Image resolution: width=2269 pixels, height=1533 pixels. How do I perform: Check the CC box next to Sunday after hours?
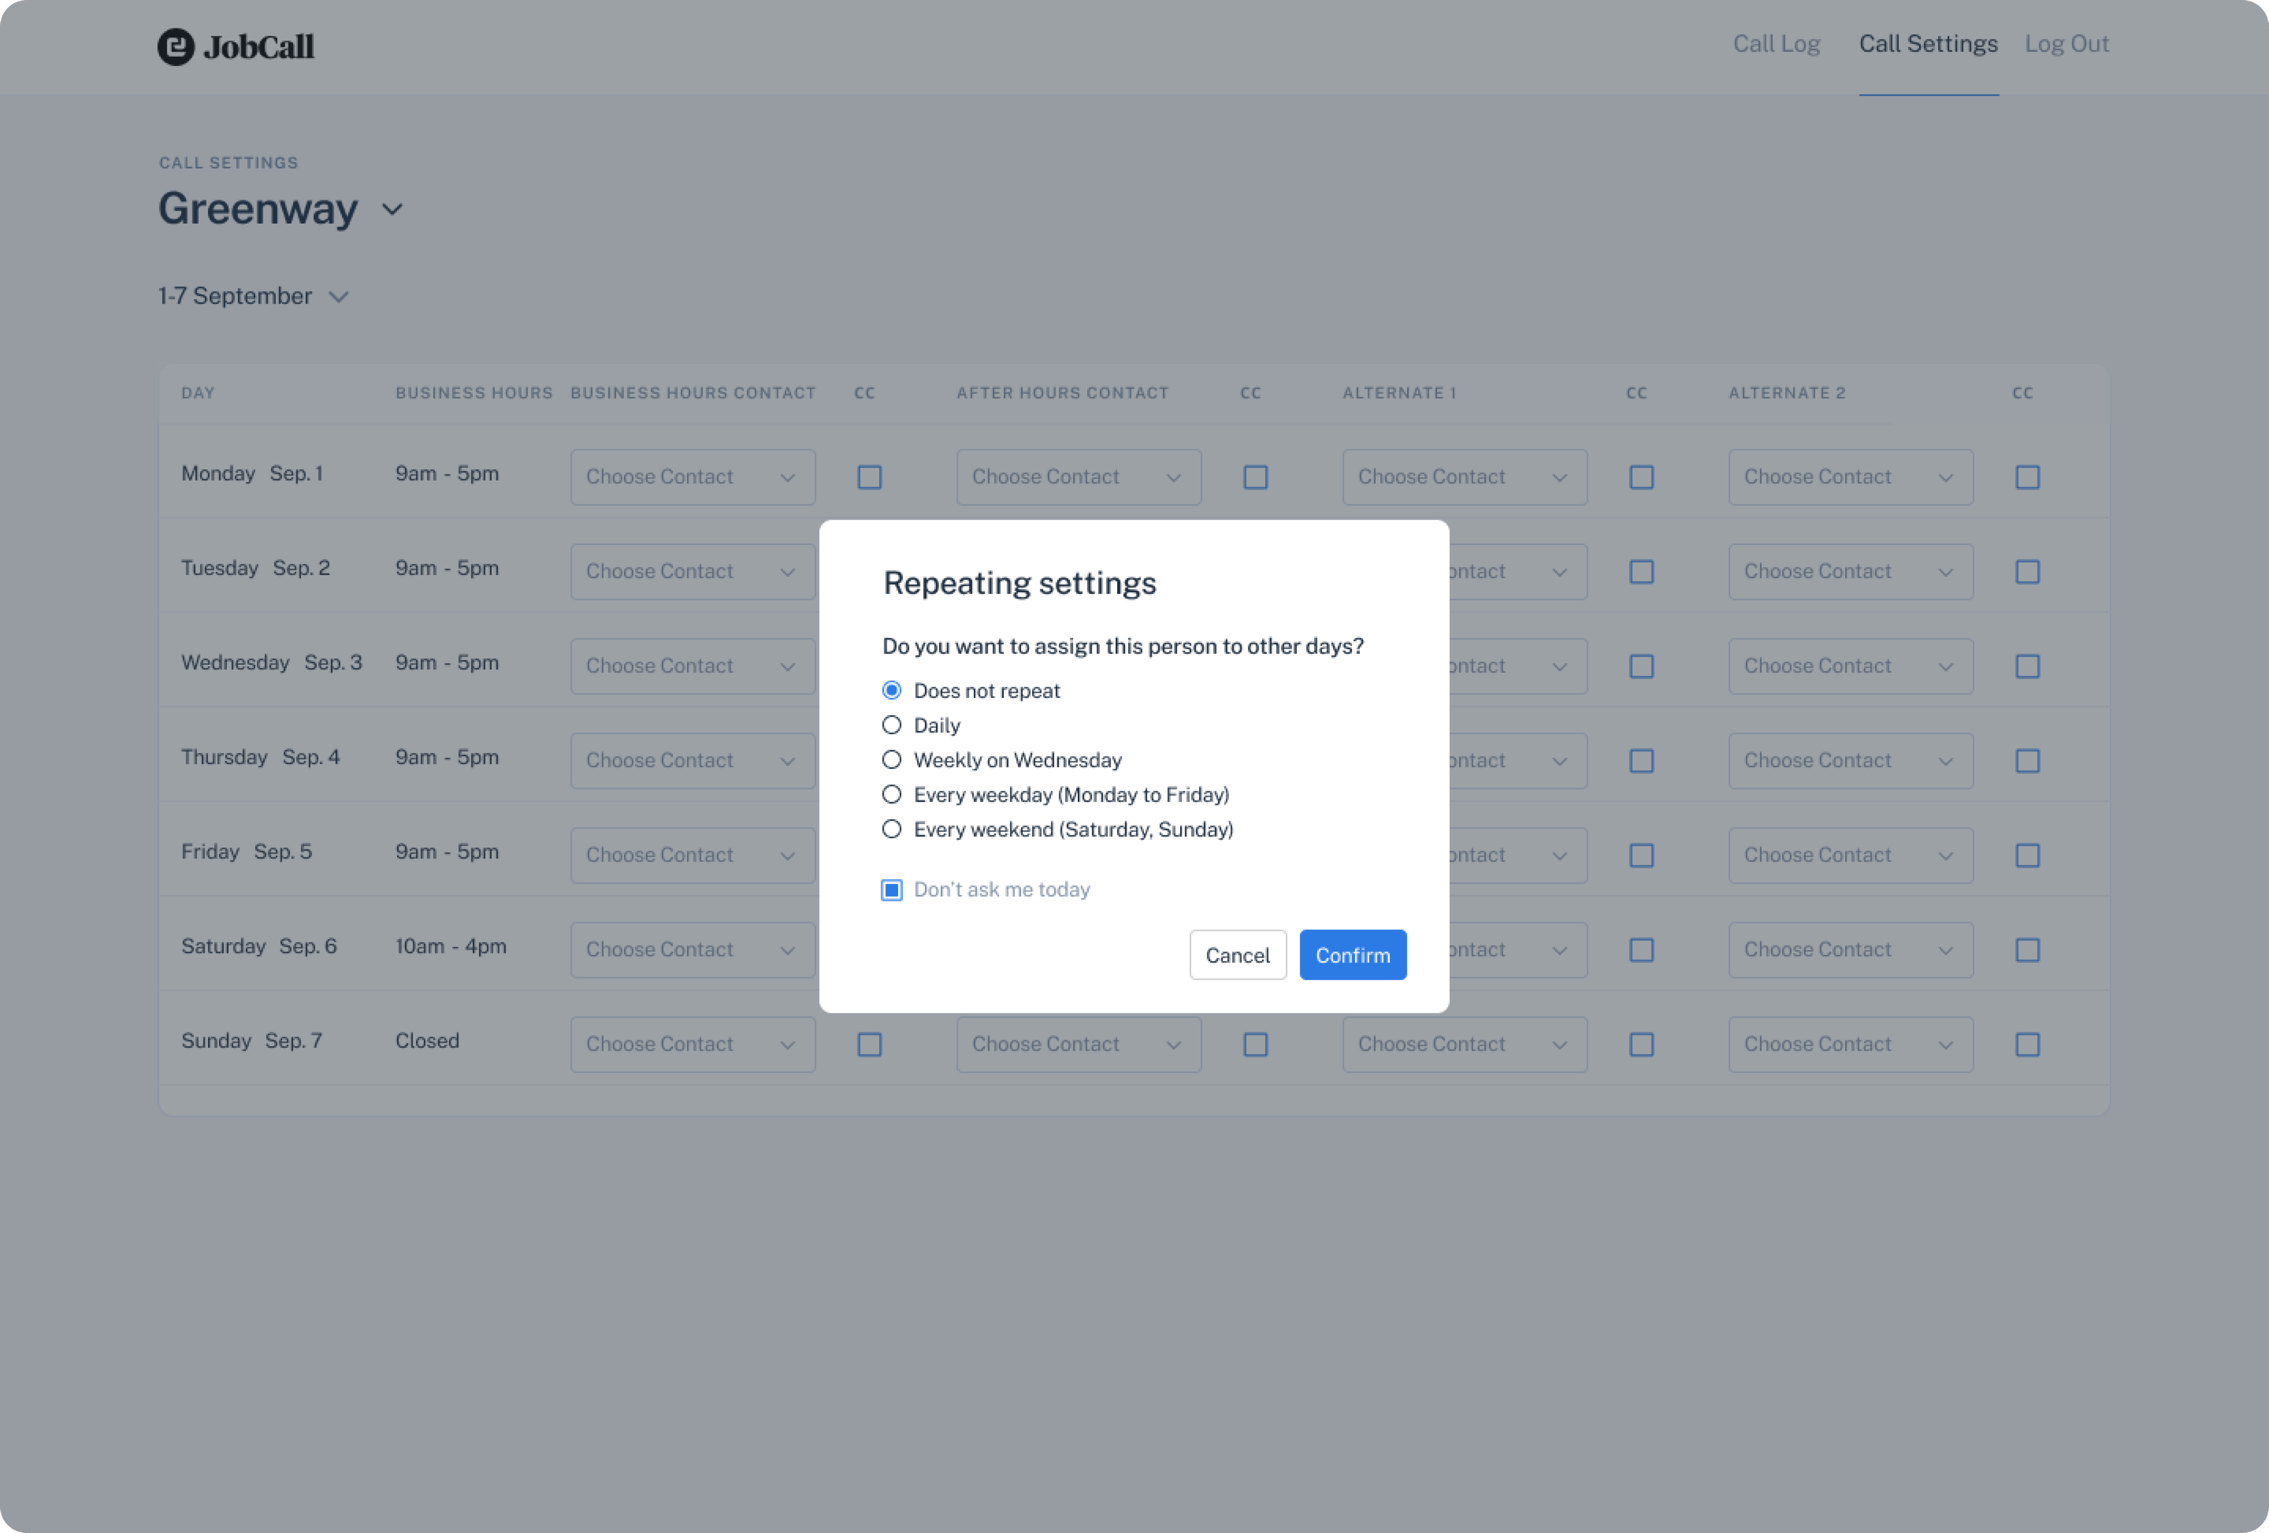point(1256,1044)
